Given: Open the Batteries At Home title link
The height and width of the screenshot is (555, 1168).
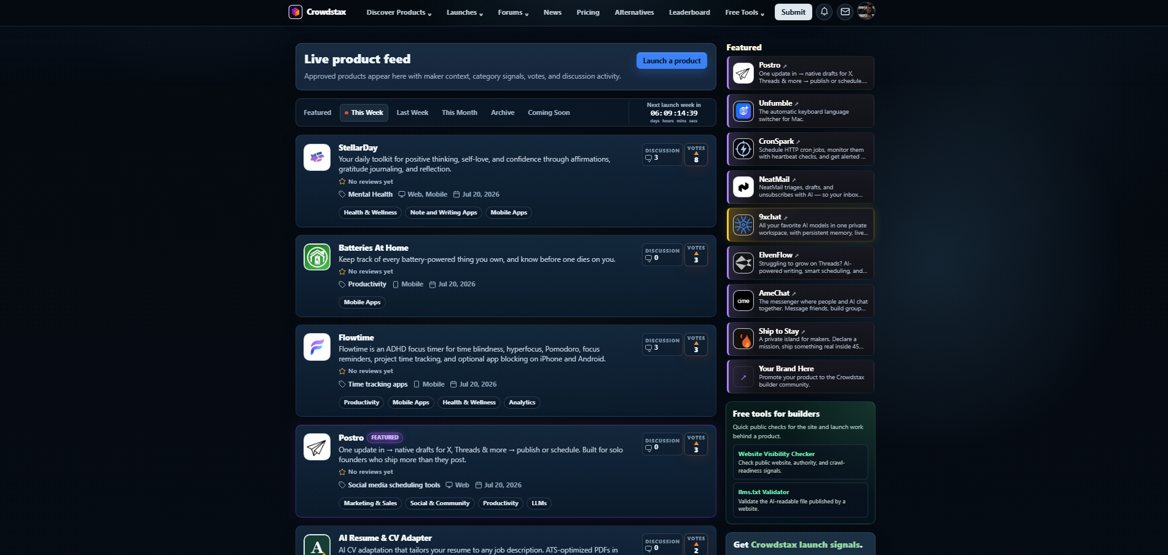Looking at the screenshot, I should click(373, 248).
